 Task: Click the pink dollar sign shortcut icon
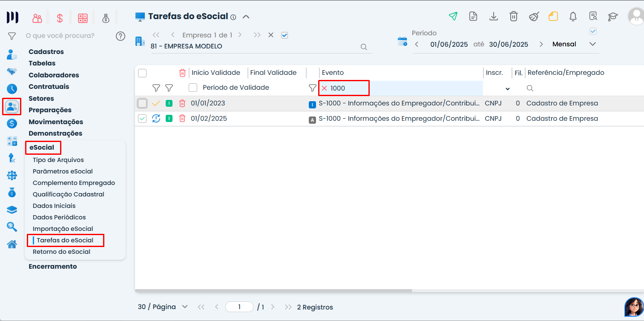[60, 18]
